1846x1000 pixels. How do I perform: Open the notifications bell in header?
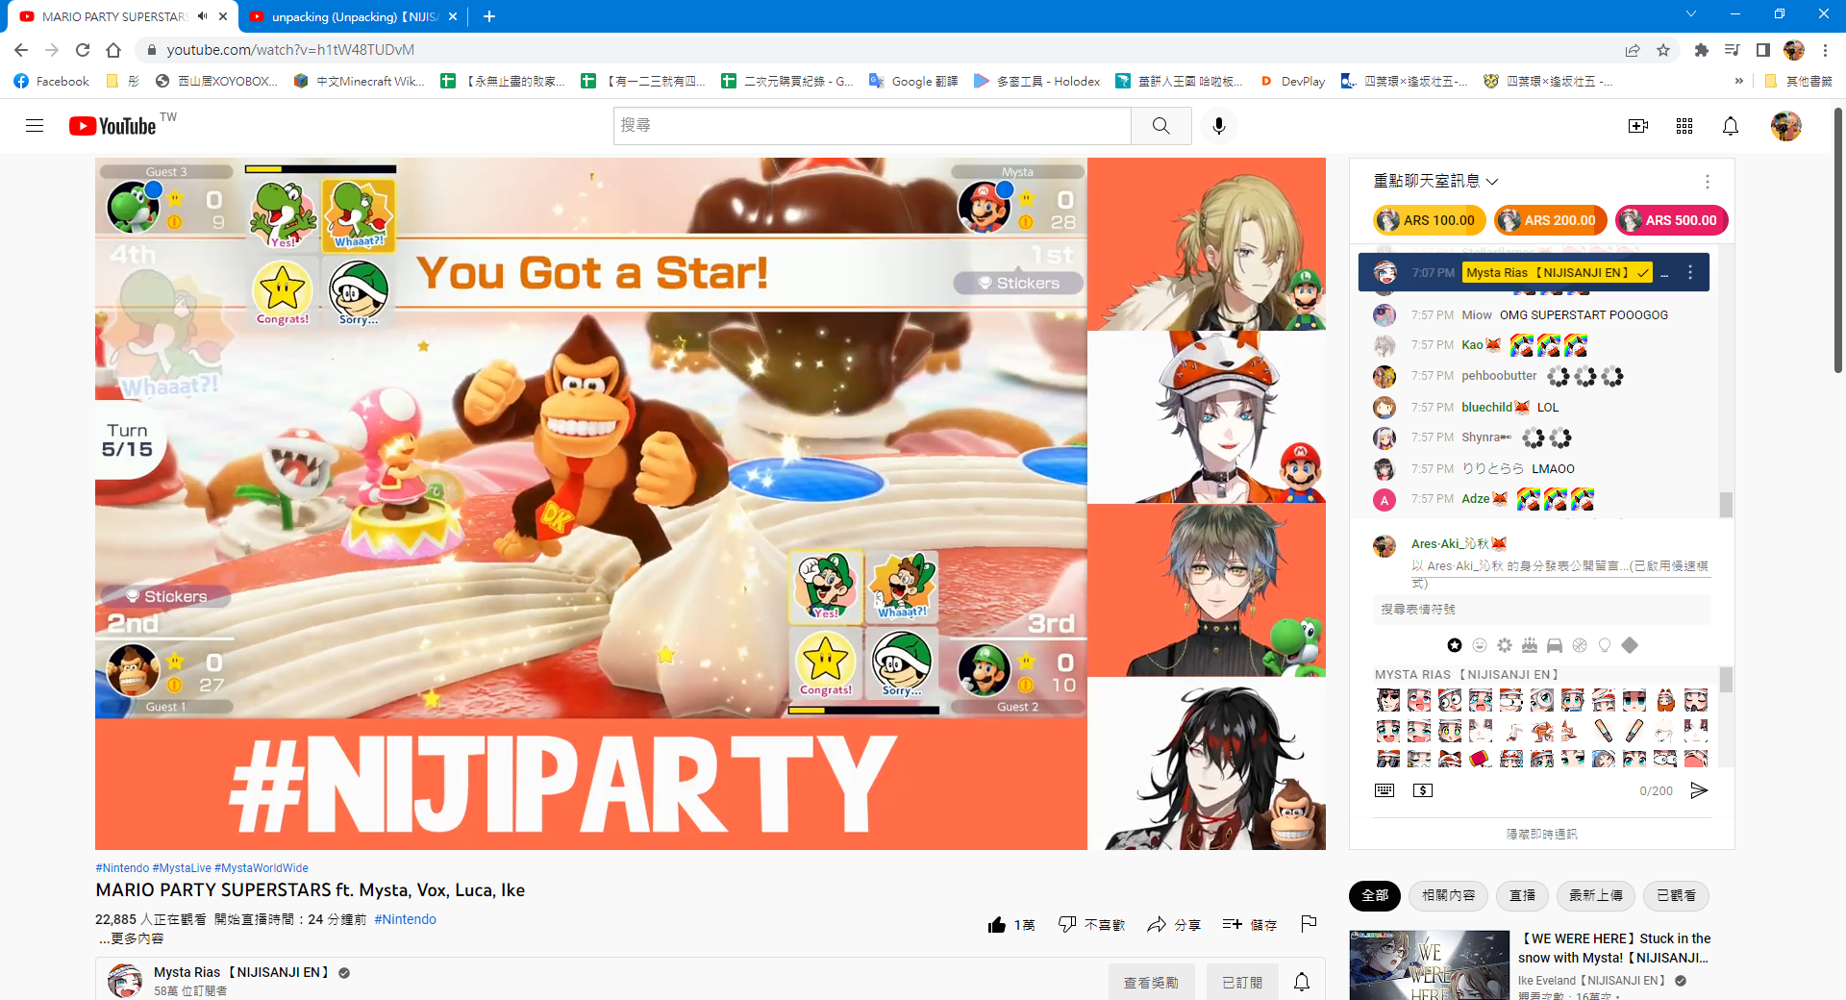pos(1731,126)
